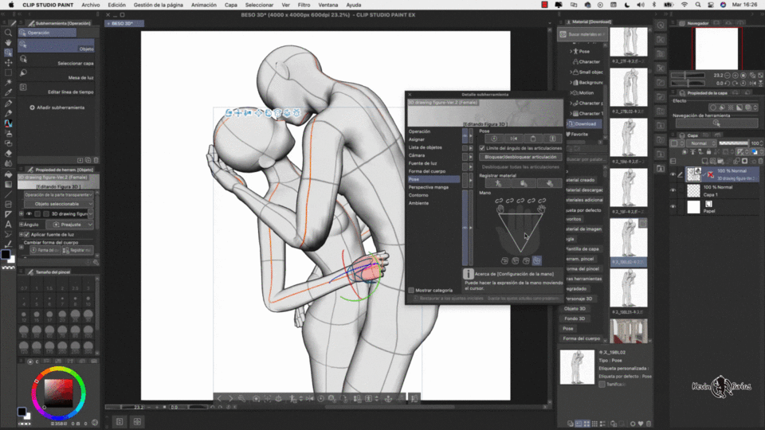Click the Añadir subherramienta plus icon
Viewport: 765px width, 430px height.
[32, 107]
